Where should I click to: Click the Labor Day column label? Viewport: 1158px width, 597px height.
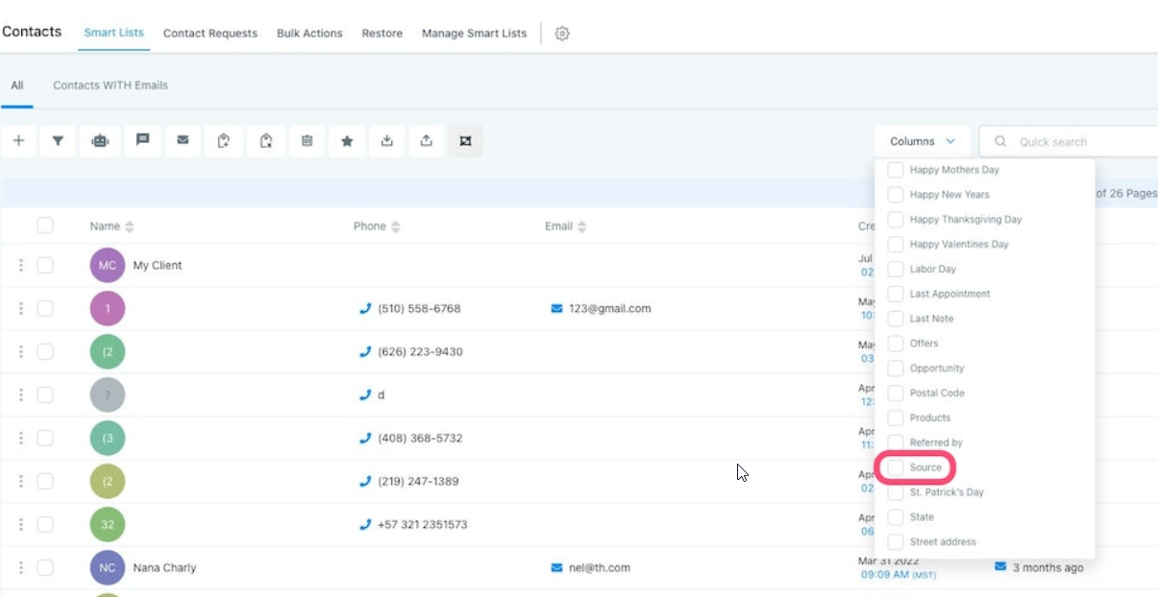coord(933,269)
